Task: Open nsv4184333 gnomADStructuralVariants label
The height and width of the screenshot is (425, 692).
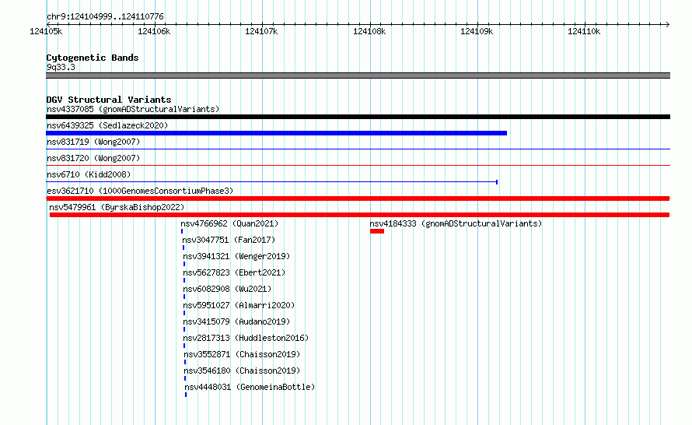Action: [456, 223]
